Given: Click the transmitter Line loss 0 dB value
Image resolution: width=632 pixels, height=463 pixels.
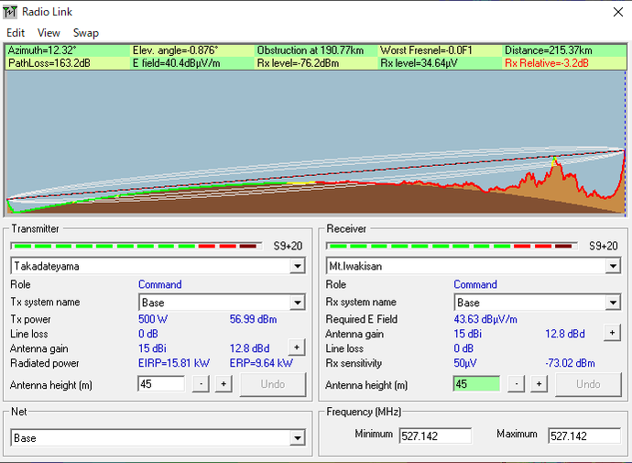Looking at the screenshot, I should pyautogui.click(x=147, y=334).
